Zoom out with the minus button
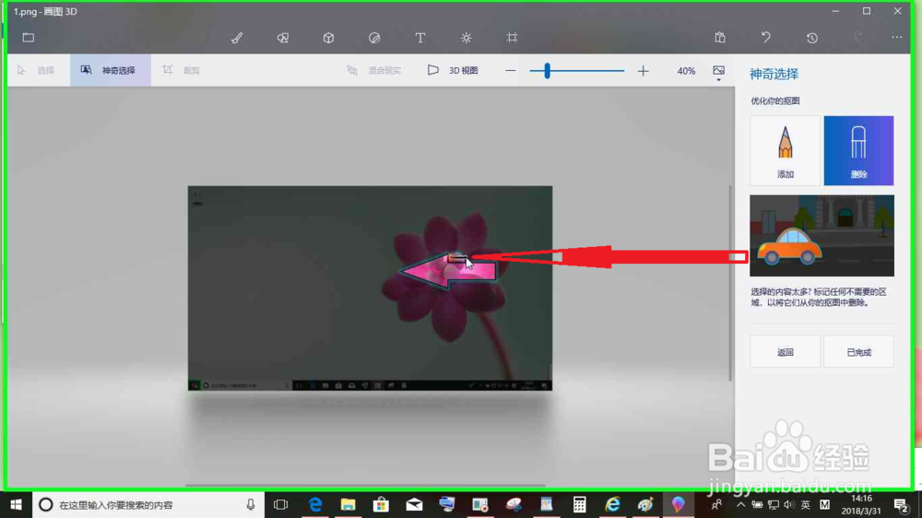The image size is (922, 518). pyautogui.click(x=511, y=71)
